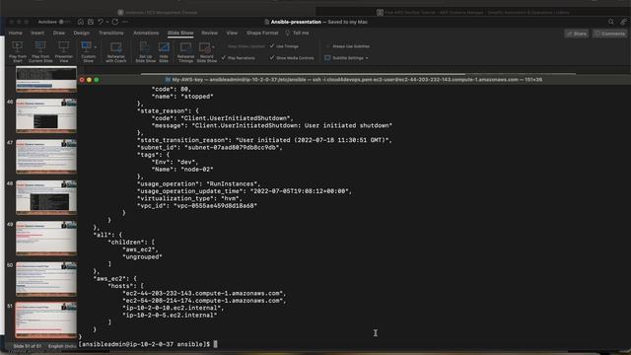Expand the Custom Show dropdown arrow
The height and width of the screenshot is (355, 631).
click(96, 46)
